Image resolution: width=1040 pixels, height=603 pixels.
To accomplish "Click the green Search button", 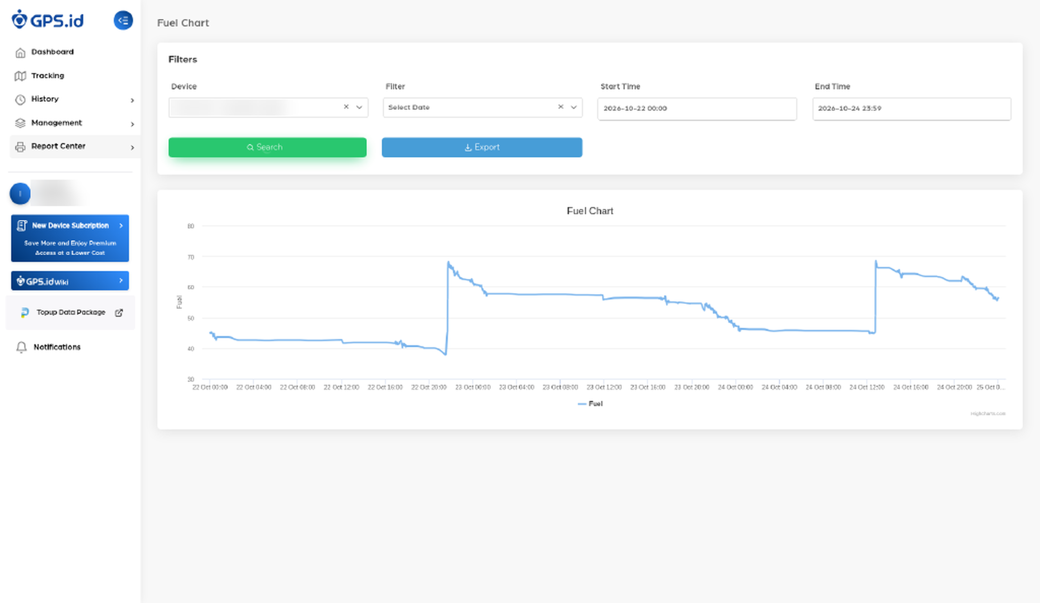I will click(268, 147).
